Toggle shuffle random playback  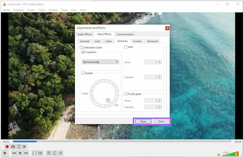point(60,153)
